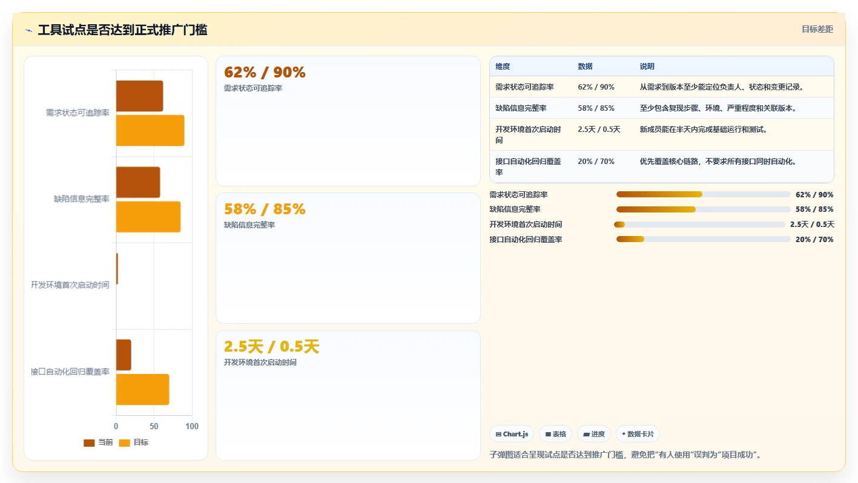Select the 表格 chip
The width and height of the screenshot is (858, 483).
tap(555, 434)
